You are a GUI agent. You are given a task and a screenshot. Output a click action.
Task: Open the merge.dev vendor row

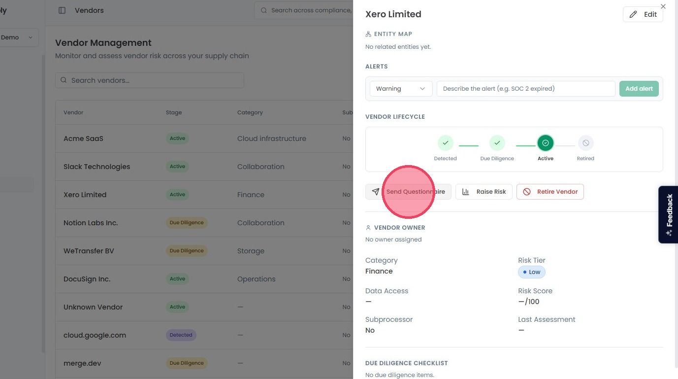(x=204, y=363)
